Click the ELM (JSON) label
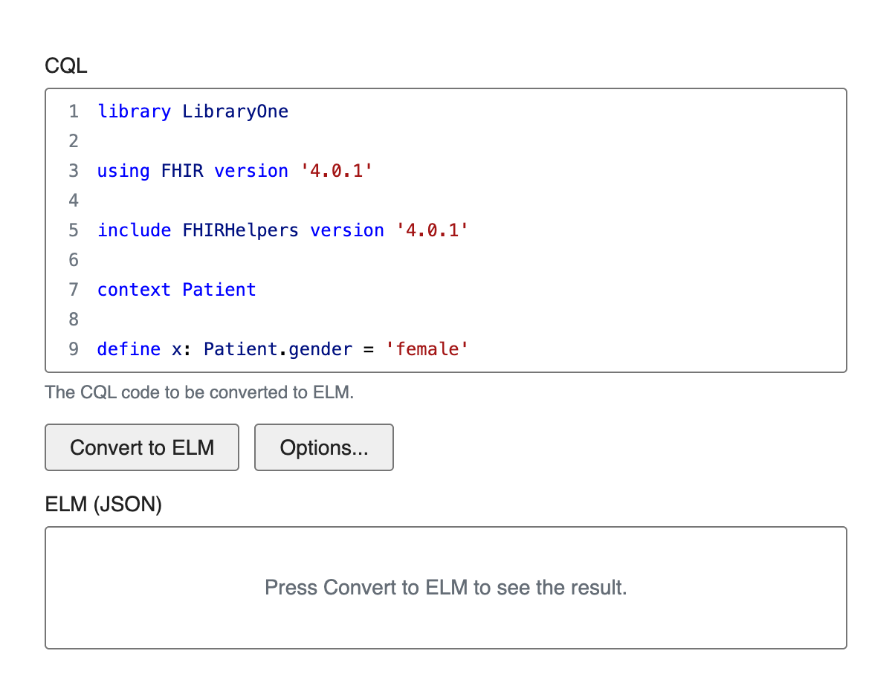The image size is (892, 700). [103, 505]
